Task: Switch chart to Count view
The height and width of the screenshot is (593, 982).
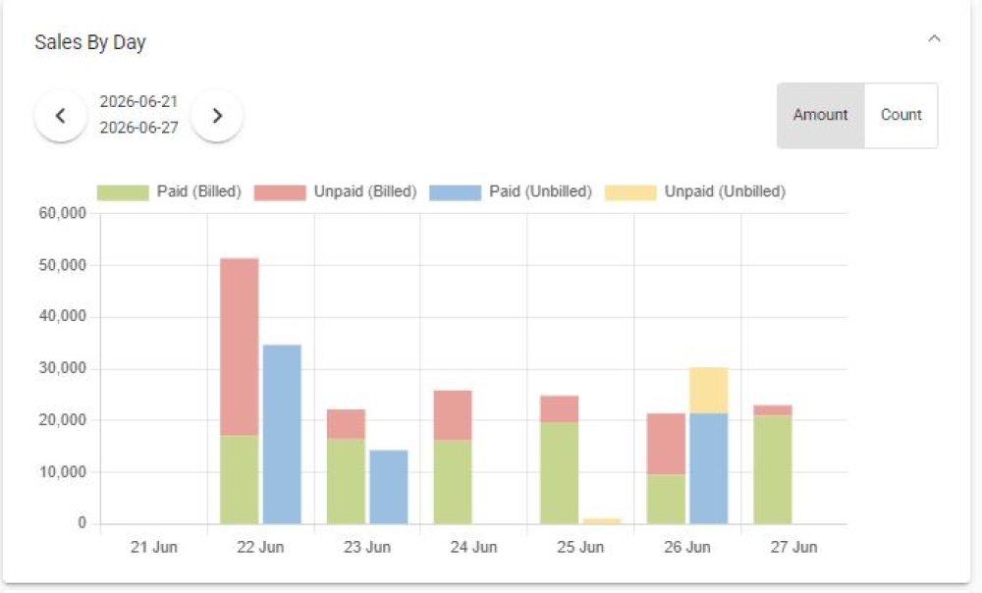Action: pos(901,115)
